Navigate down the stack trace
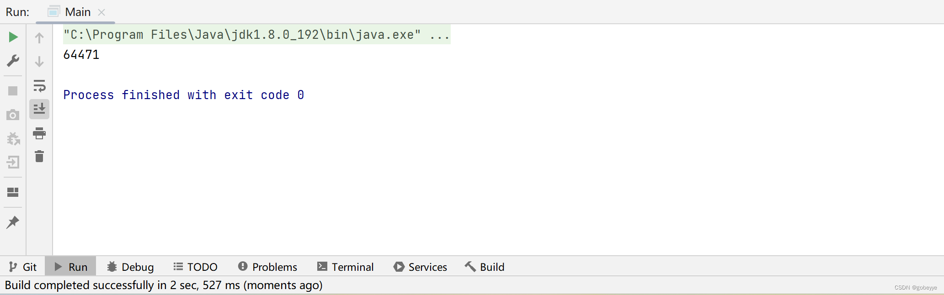944x295 pixels. pyautogui.click(x=39, y=61)
